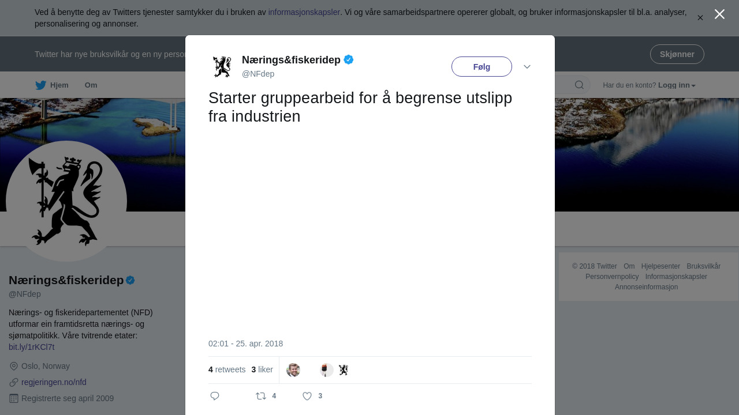
Task: Open NFdep avatar in tweet header
Action: [222, 66]
